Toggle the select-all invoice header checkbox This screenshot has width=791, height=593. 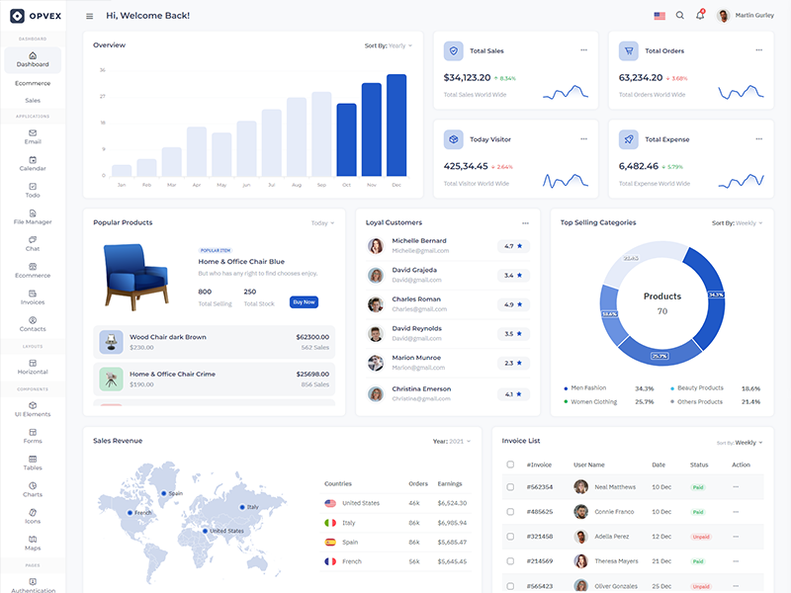point(510,465)
